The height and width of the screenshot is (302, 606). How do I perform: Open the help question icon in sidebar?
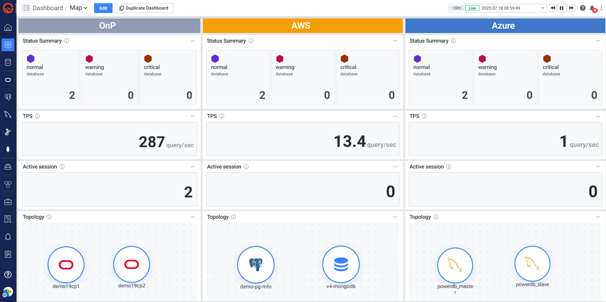point(8,274)
